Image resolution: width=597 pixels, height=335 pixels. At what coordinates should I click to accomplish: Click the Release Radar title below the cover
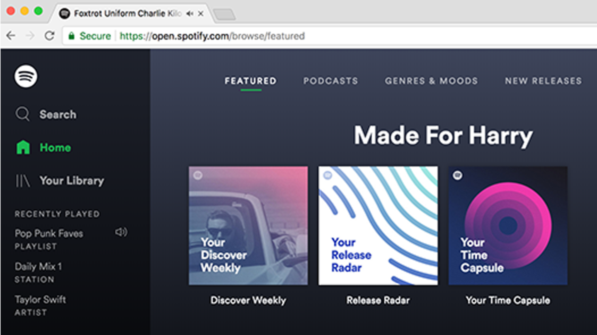click(x=378, y=300)
